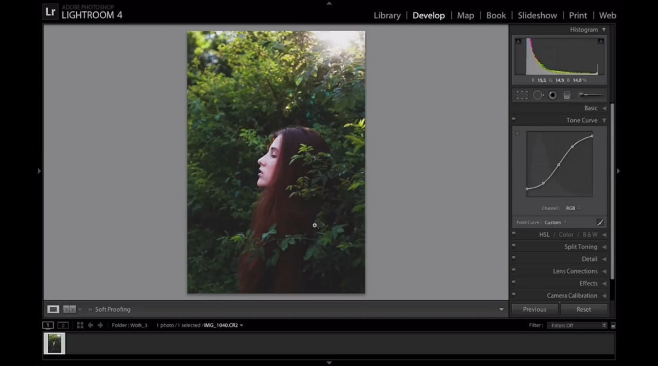The image size is (658, 366).
Task: Toggle Camera Calibration panel switch
Action: pyautogui.click(x=514, y=294)
